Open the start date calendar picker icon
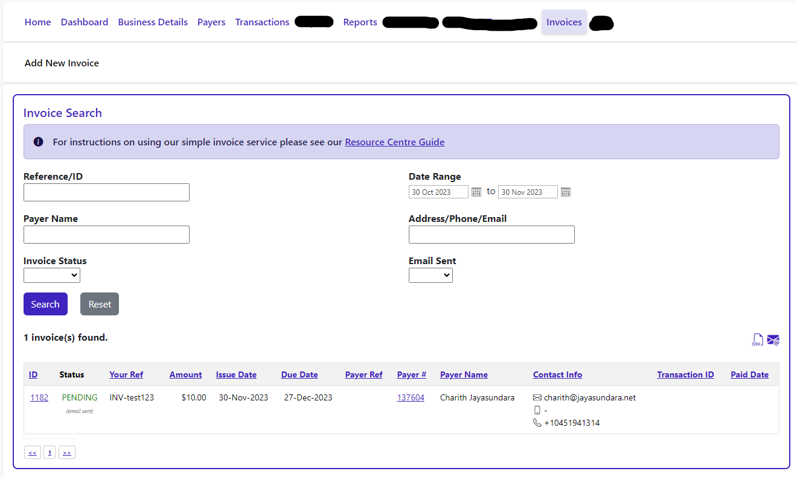The height and width of the screenshot is (477, 797). click(476, 192)
